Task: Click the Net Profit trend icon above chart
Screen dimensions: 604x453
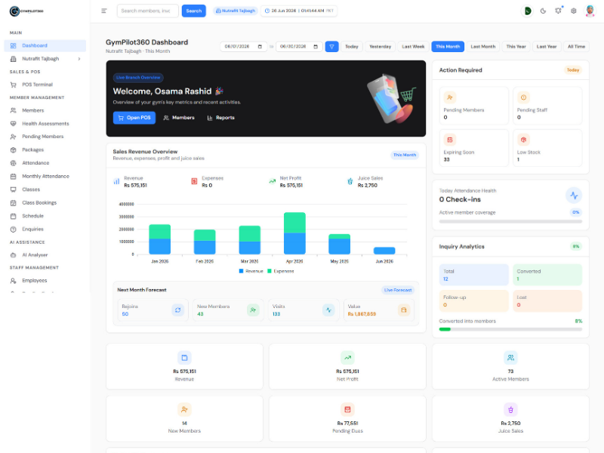Action: (x=272, y=181)
